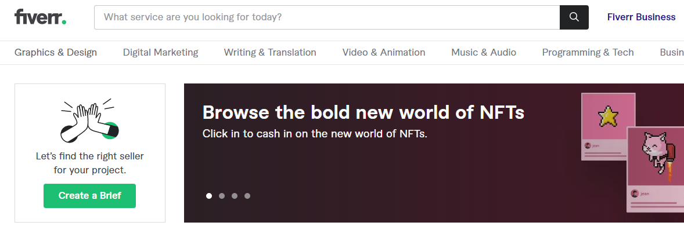Click the magnifying glass search button
The image size is (684, 233).
[x=574, y=17]
